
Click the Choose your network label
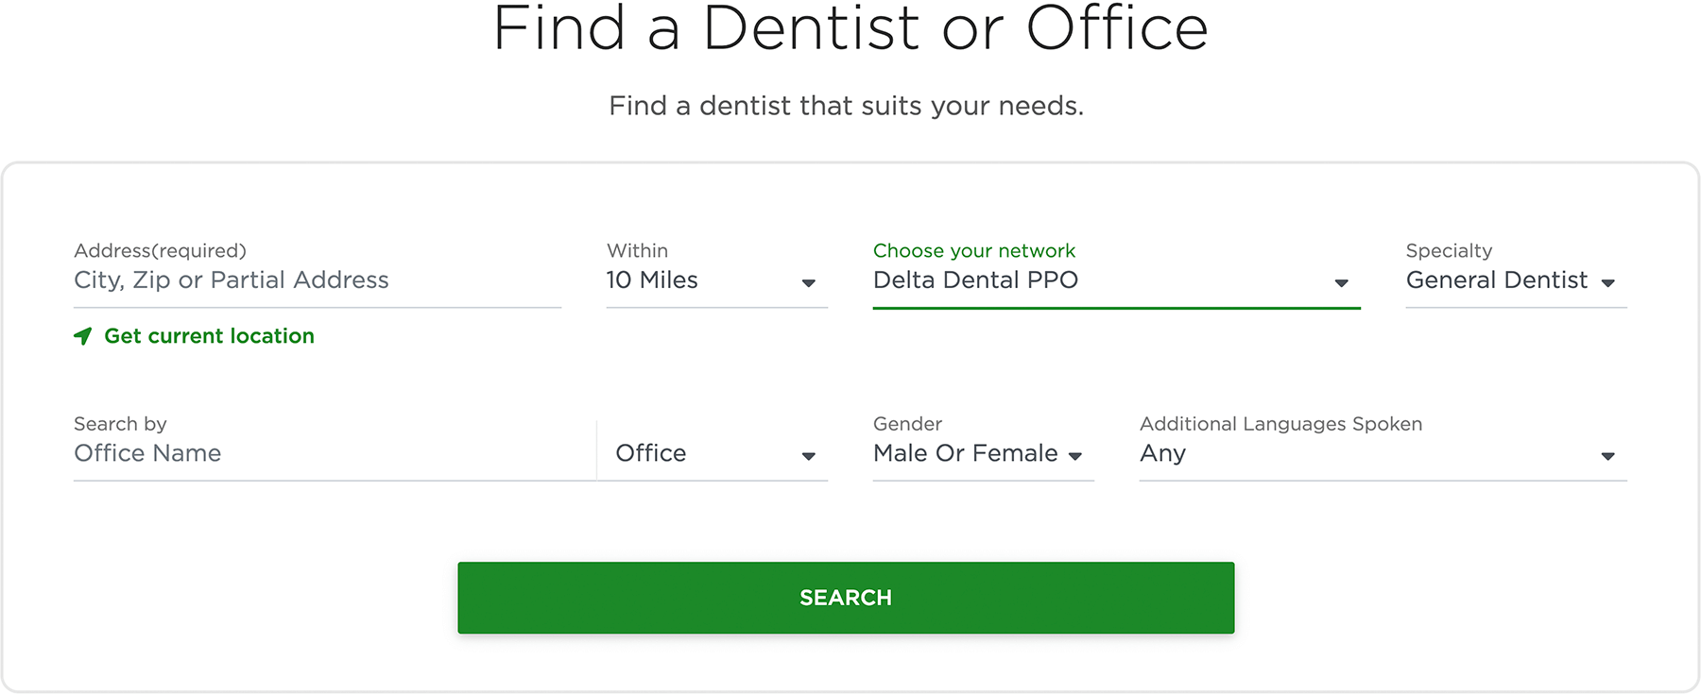(x=974, y=250)
